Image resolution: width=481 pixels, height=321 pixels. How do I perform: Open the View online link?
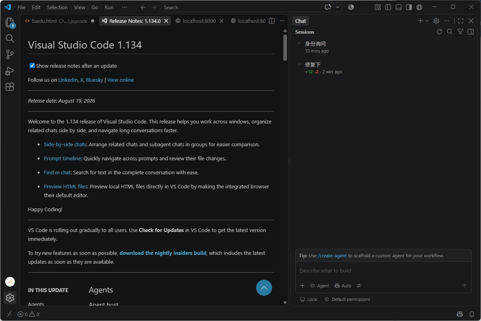click(120, 80)
